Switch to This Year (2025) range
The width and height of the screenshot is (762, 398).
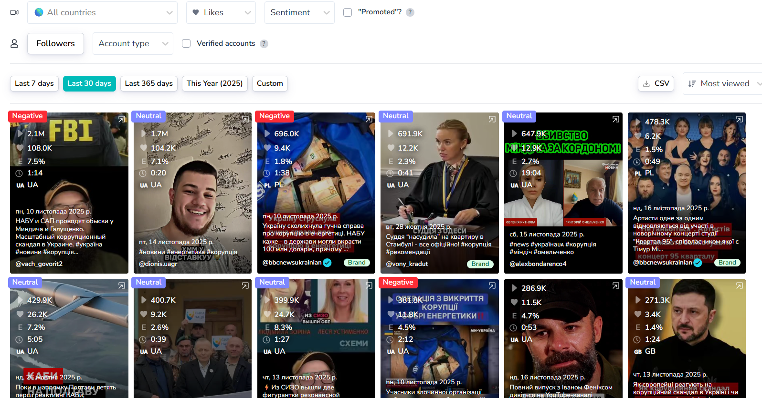pyautogui.click(x=214, y=83)
